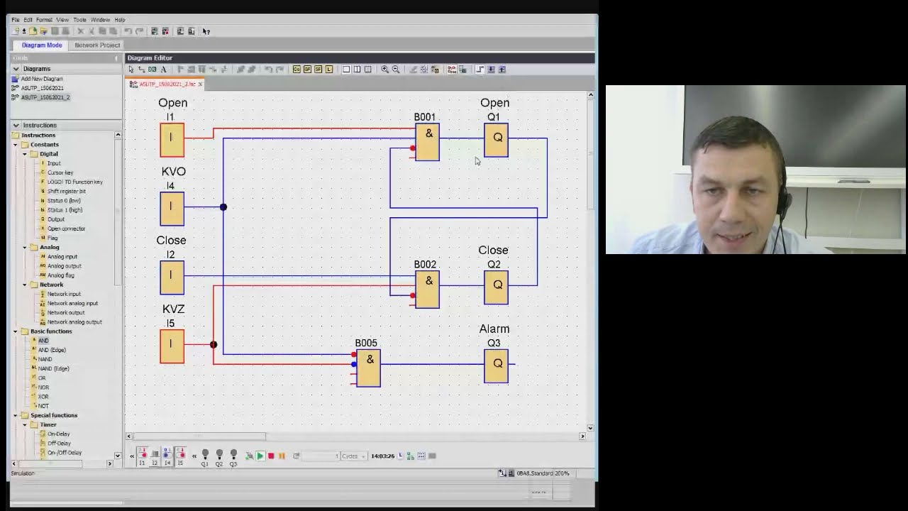Viewport: 908px width, 511px height.
Task: Select the connect wiring tool
Action: pos(141,70)
